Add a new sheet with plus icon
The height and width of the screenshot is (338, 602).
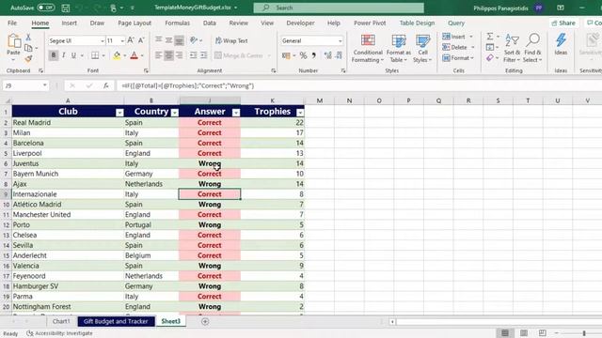tap(205, 321)
